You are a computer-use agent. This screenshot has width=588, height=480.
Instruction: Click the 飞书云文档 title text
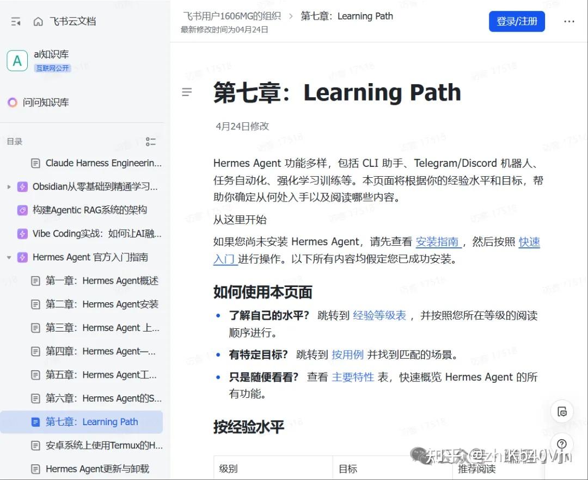(73, 22)
